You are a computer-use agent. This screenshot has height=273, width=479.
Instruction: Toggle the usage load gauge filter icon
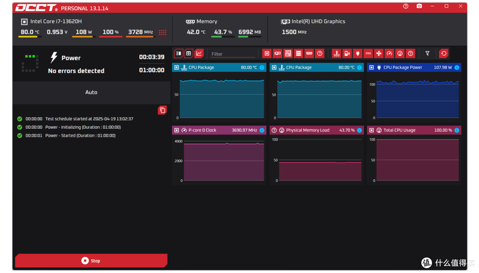400,54
